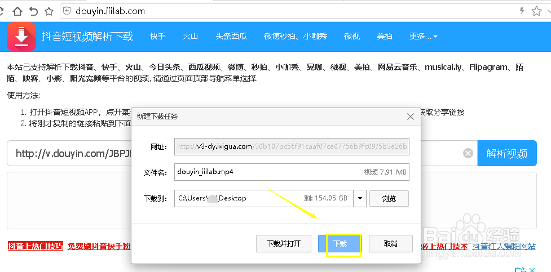Click the 文件名 field douyin_iiilab.mp4
The width and height of the screenshot is (551, 272).
point(292,172)
